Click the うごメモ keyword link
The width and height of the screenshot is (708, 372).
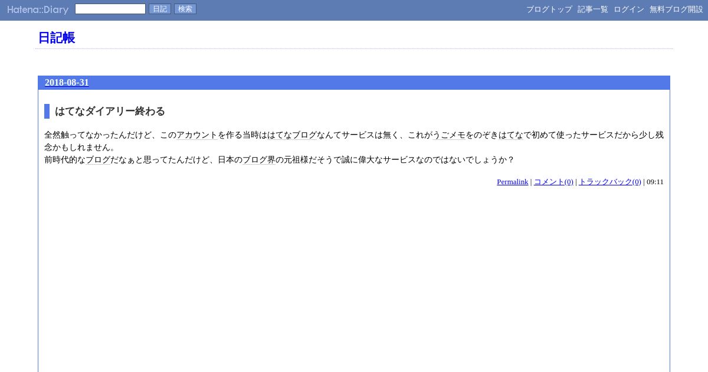point(449,135)
